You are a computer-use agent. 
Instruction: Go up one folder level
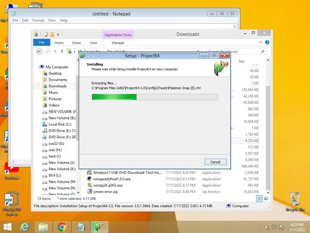tap(62, 52)
